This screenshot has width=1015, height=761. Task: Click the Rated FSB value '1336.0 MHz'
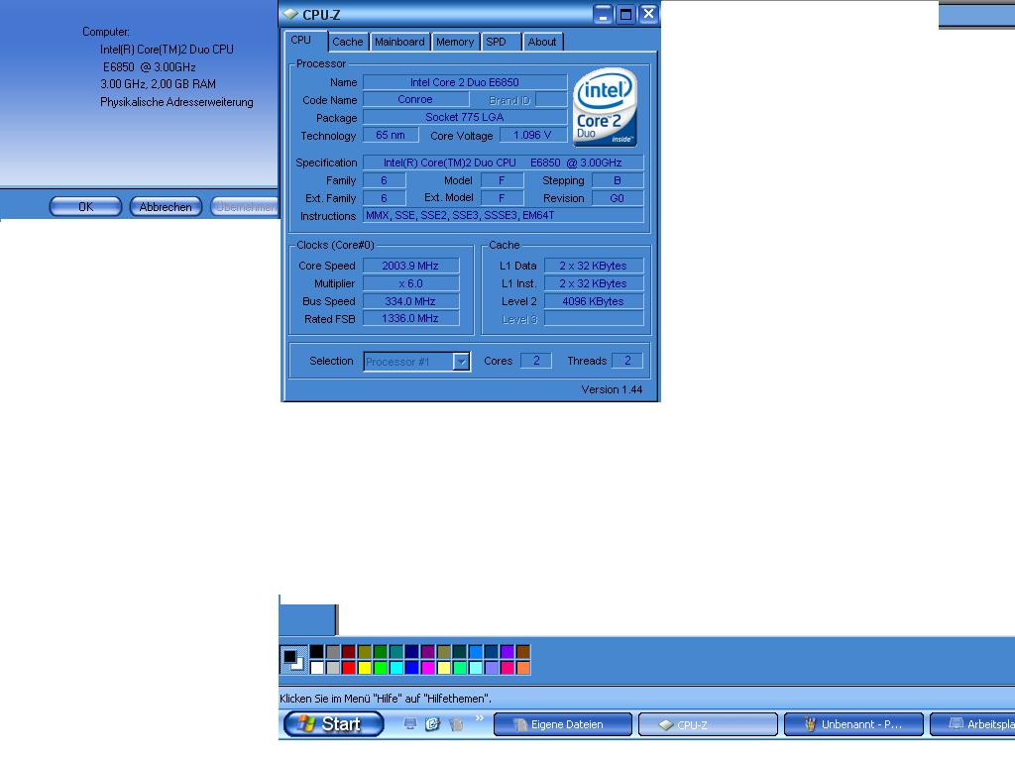pyautogui.click(x=410, y=318)
